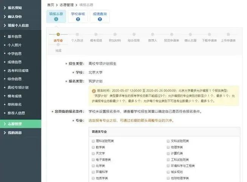
Task: Click the info icon in the yellow notice
Action: 94,91
